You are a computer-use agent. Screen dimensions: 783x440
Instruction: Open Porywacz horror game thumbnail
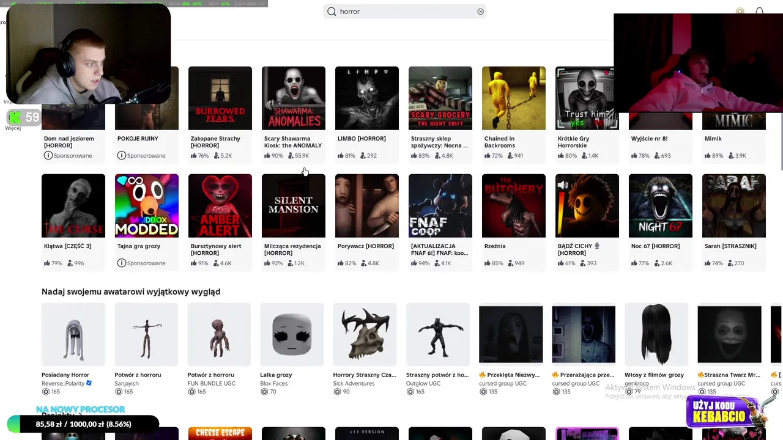pyautogui.click(x=367, y=206)
